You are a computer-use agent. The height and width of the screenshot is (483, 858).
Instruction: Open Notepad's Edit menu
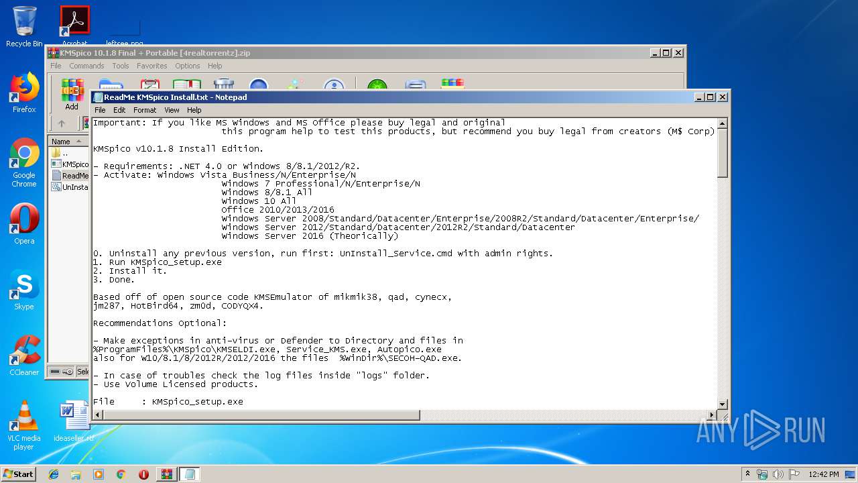point(119,110)
